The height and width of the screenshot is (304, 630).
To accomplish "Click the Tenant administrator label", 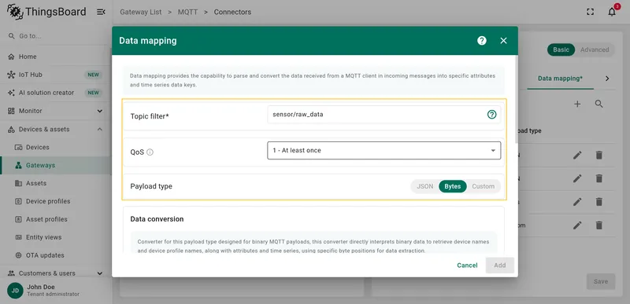I will tap(53, 295).
